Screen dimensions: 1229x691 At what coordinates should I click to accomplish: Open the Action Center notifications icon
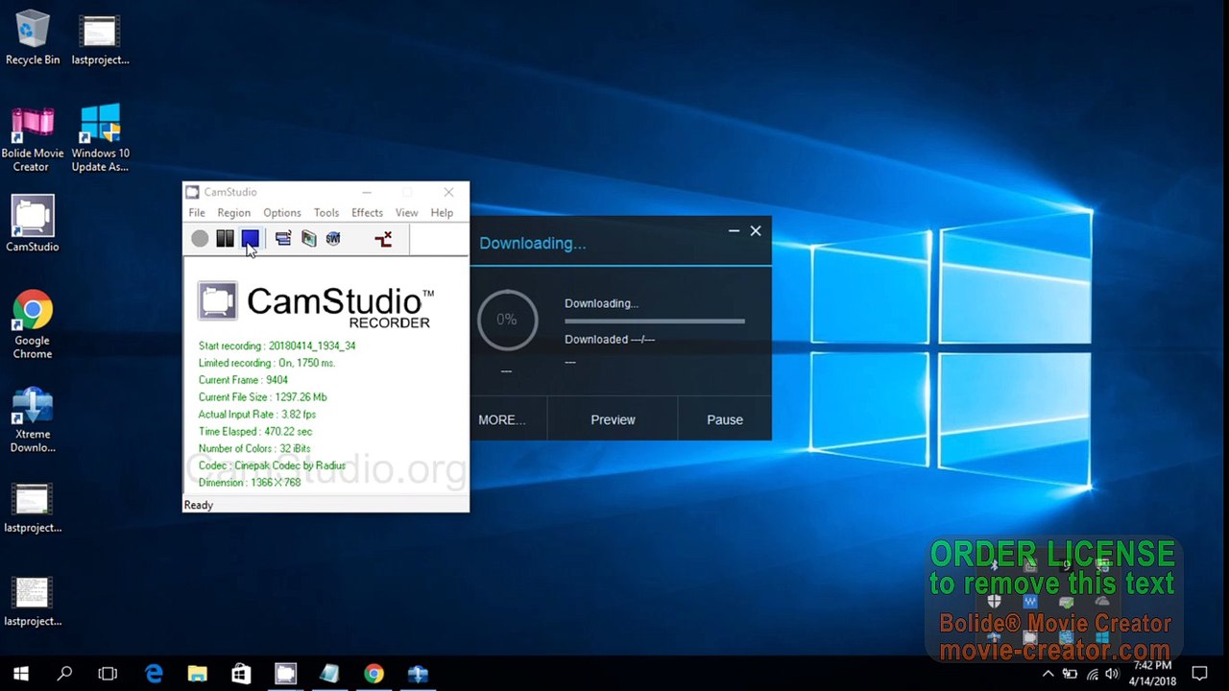(x=1199, y=674)
